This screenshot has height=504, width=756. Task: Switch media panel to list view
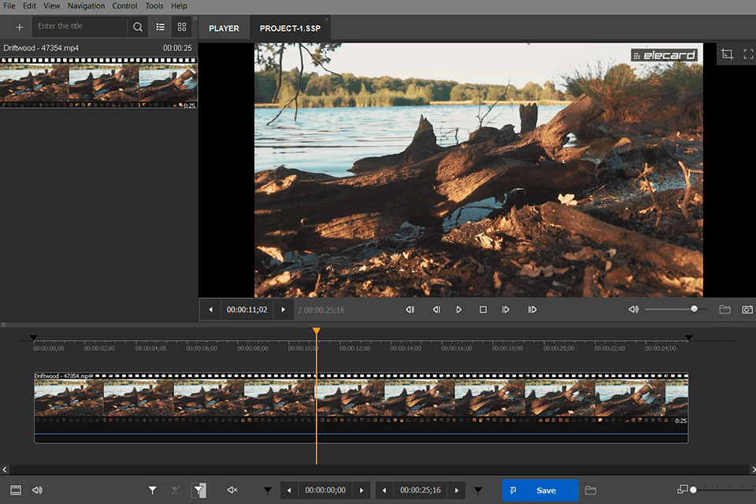tap(161, 27)
